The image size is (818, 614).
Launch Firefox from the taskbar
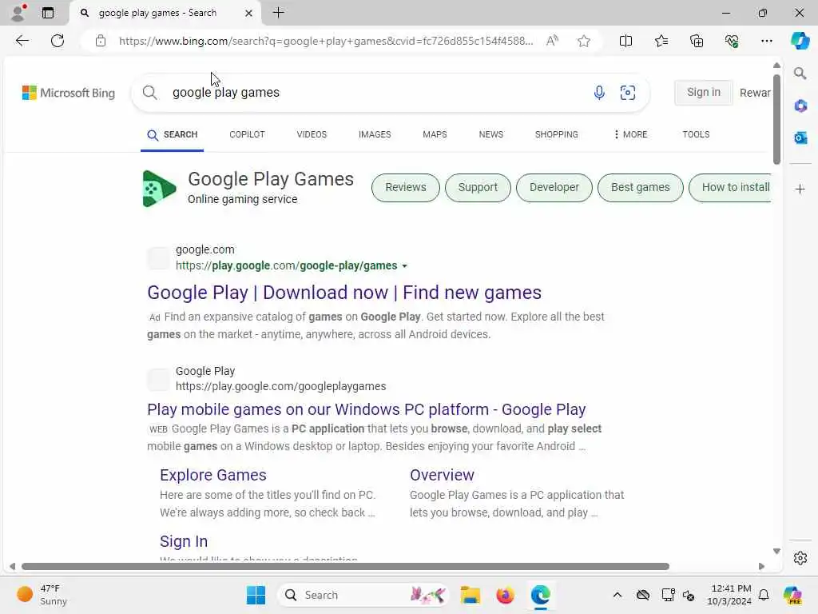pyautogui.click(x=505, y=595)
